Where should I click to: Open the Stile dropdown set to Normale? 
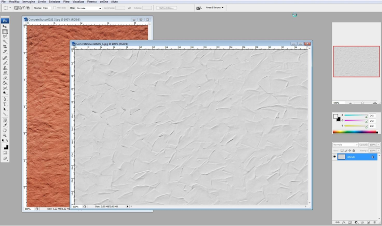pyautogui.click(x=89, y=8)
